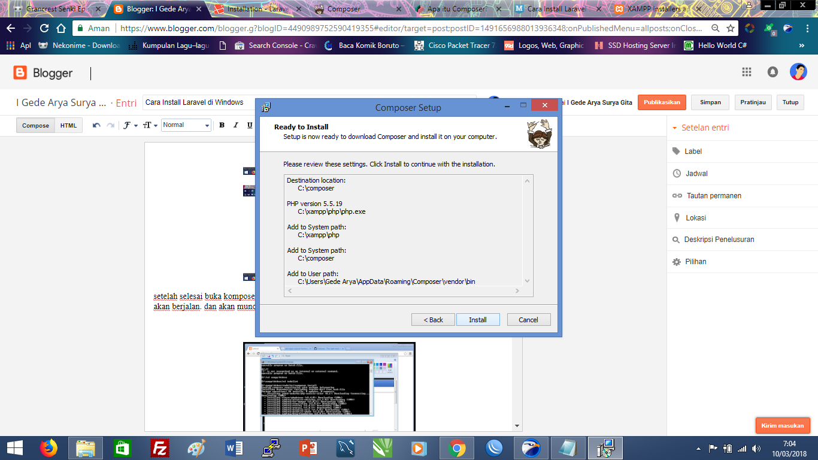Close the Blogger editor with Tutup
Image resolution: width=818 pixels, height=460 pixels.
[790, 102]
